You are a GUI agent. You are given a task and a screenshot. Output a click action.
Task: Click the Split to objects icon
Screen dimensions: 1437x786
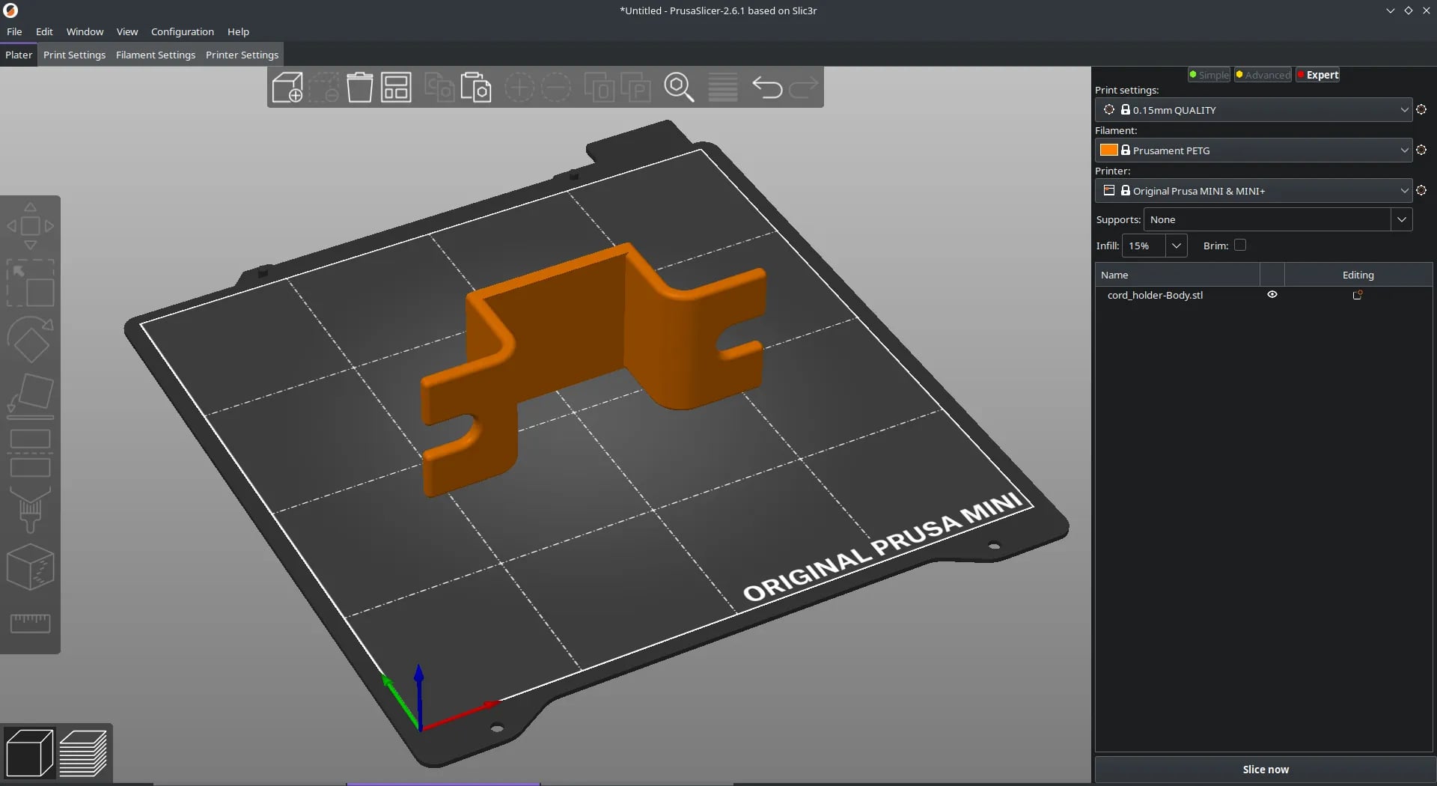599,88
